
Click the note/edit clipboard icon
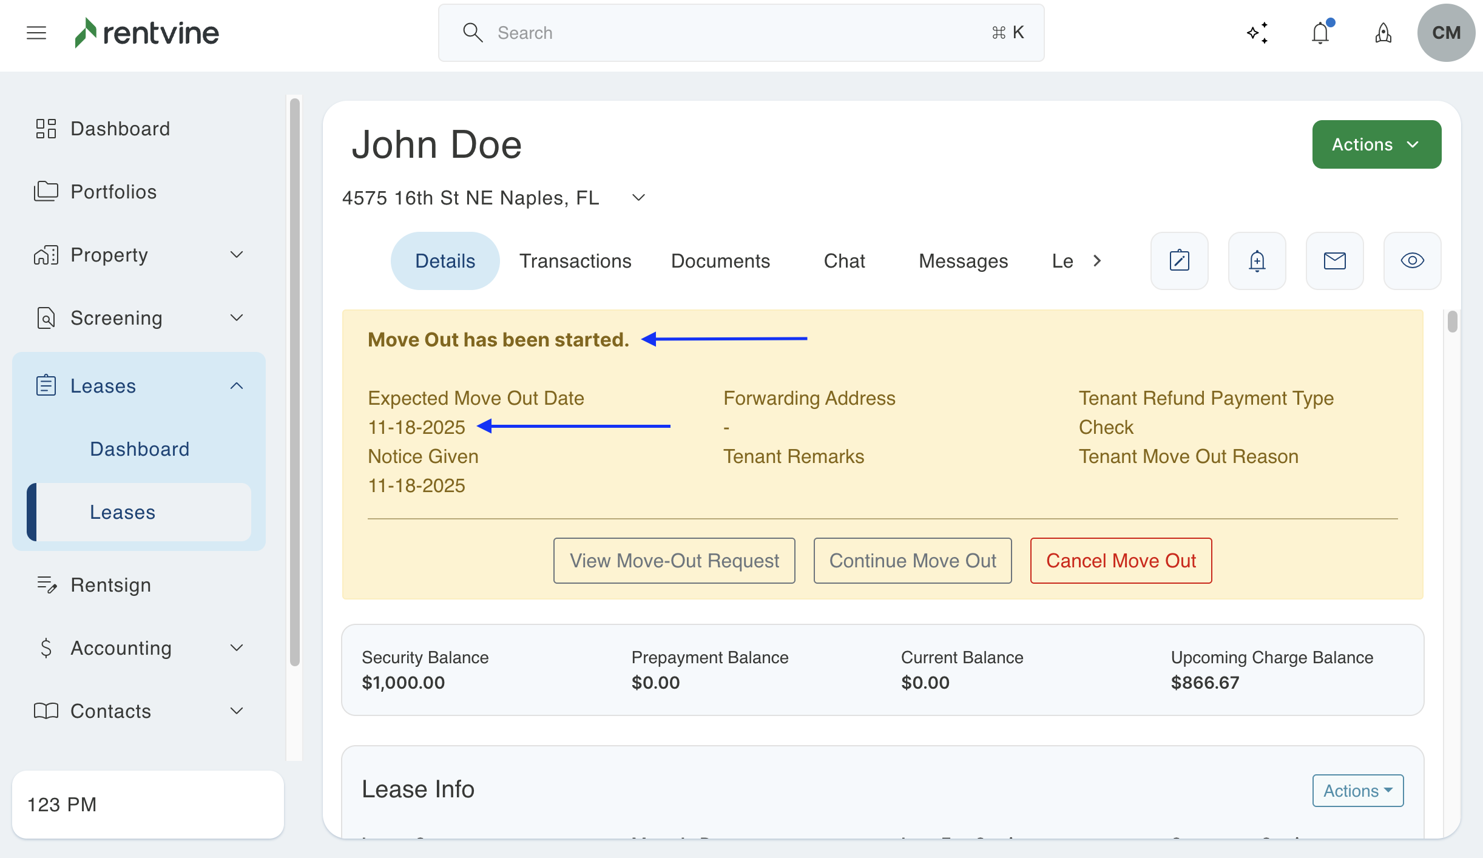(x=1179, y=261)
